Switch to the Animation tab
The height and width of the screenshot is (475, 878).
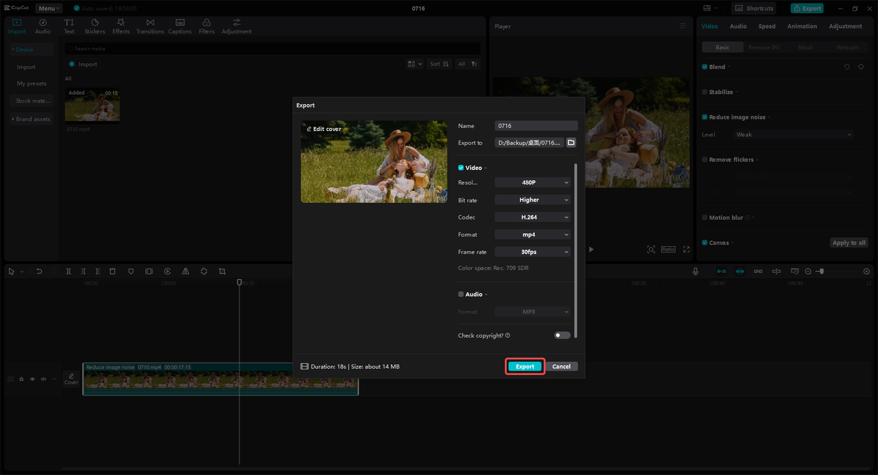pyautogui.click(x=802, y=26)
